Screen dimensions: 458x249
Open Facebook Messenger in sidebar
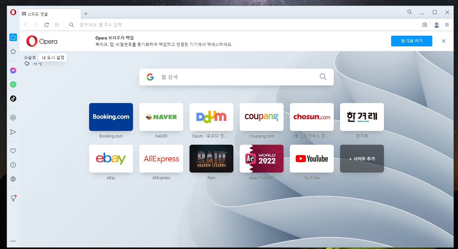click(13, 71)
